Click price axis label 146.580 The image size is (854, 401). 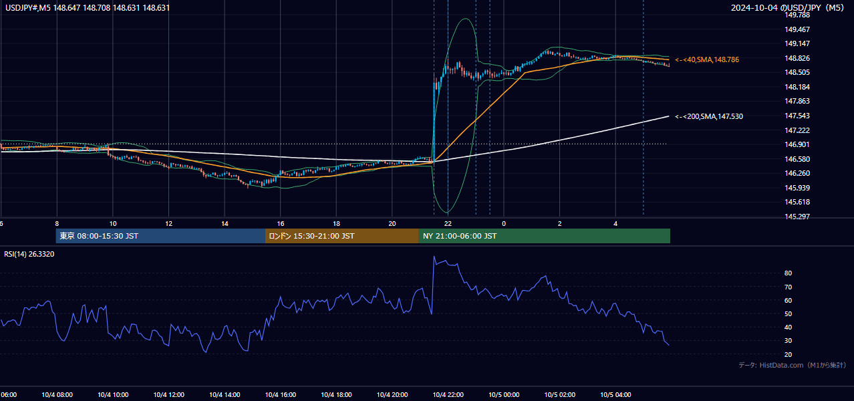(x=797, y=159)
